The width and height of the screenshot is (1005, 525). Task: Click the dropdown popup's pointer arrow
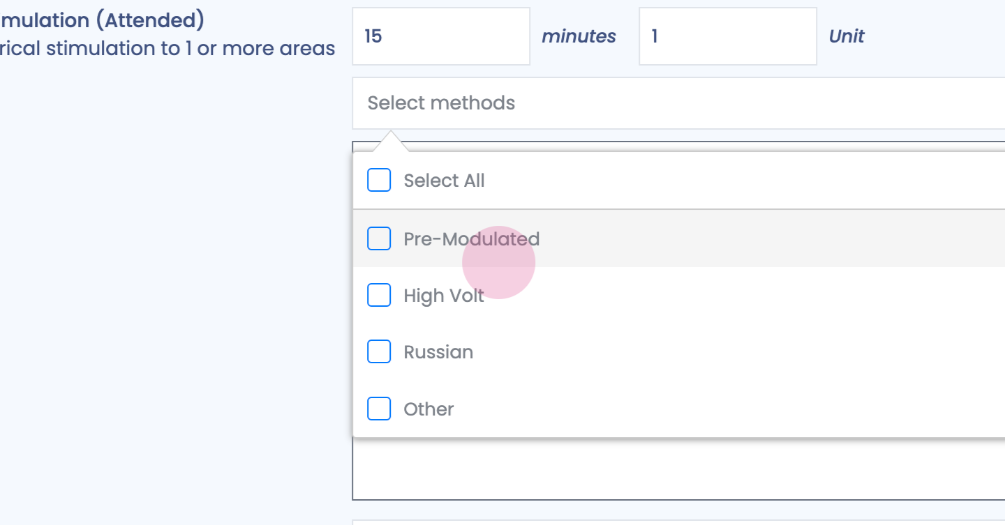click(391, 140)
